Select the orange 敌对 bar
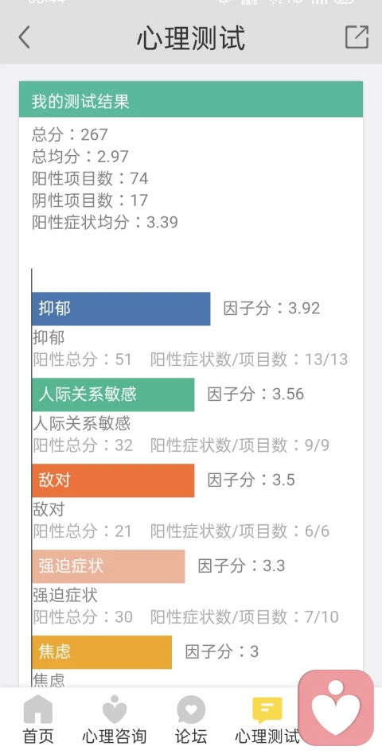This screenshot has height=754, width=382. [x=113, y=480]
